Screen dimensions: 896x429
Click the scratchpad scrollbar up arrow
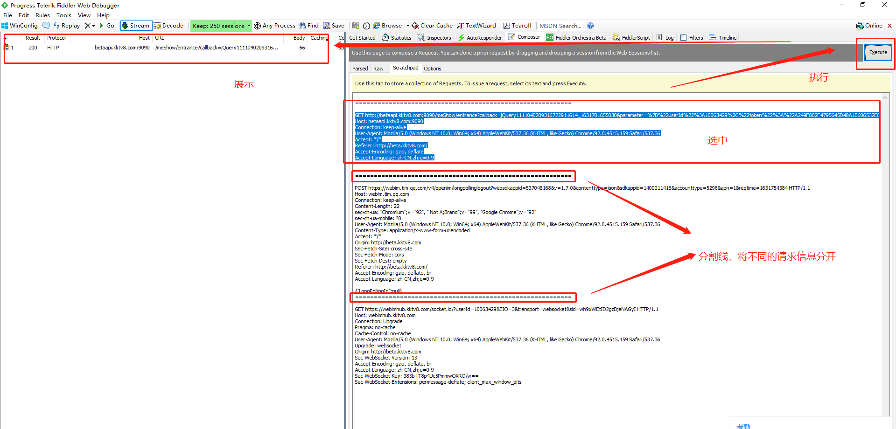pos(884,97)
